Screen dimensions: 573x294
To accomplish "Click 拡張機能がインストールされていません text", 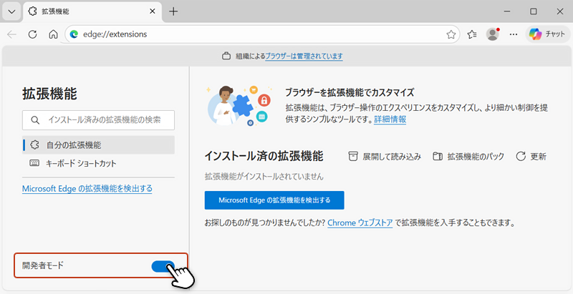I will pos(264,177).
